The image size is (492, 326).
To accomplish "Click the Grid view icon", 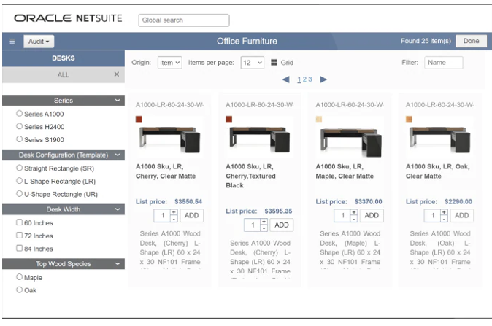I will click(x=274, y=63).
